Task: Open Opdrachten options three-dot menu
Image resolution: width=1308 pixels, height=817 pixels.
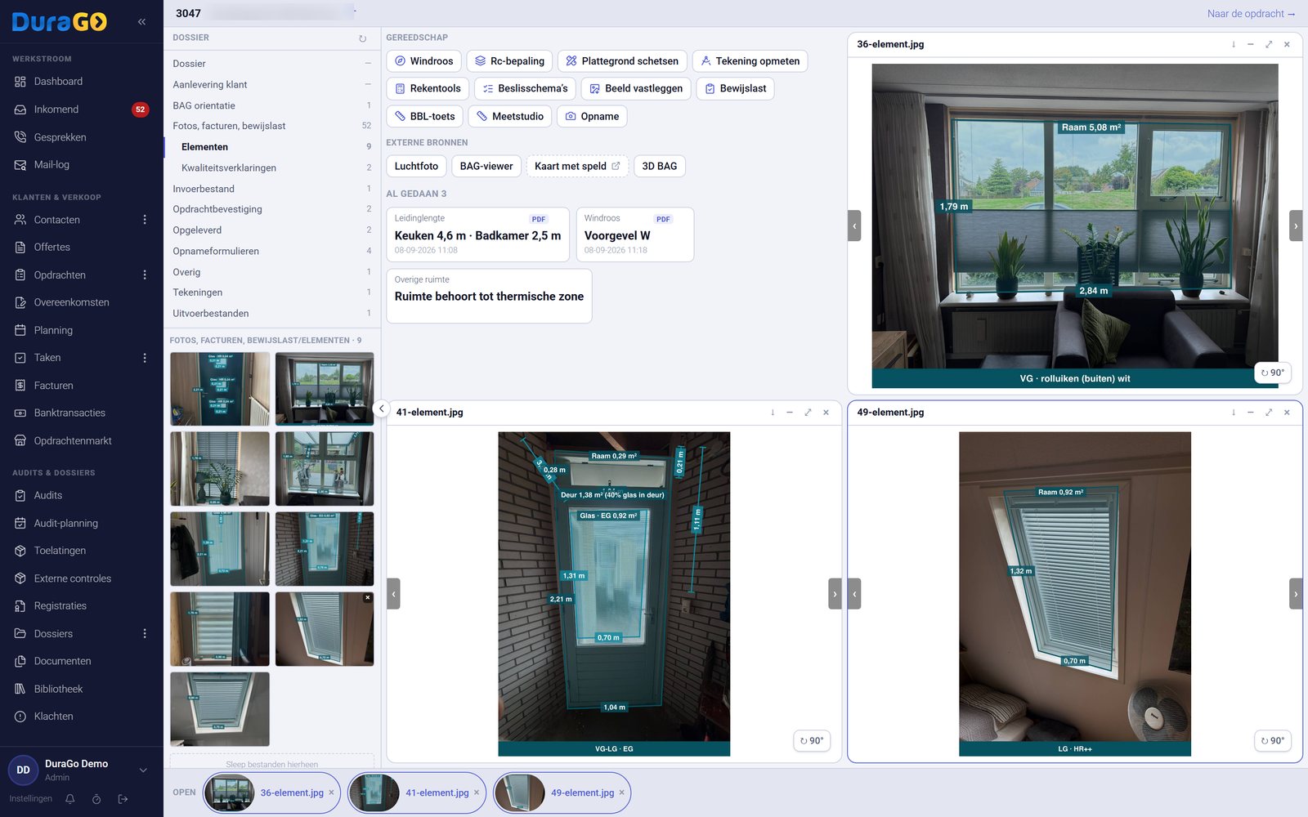Action: coord(145,275)
